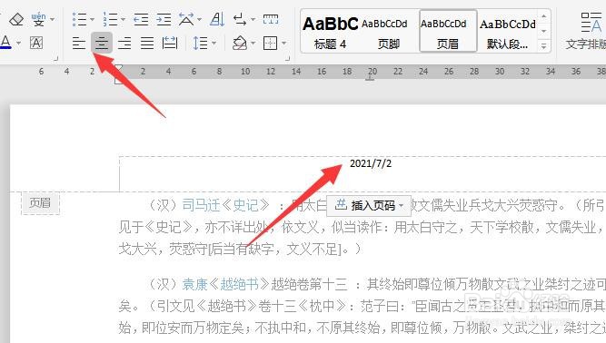Open the paragraph marks dropdown arrow
Screen dimensions: 606x343
click(253, 19)
